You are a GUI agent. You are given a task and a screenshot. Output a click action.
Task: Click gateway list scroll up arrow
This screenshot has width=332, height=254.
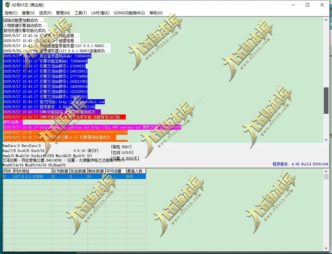coord(326,171)
